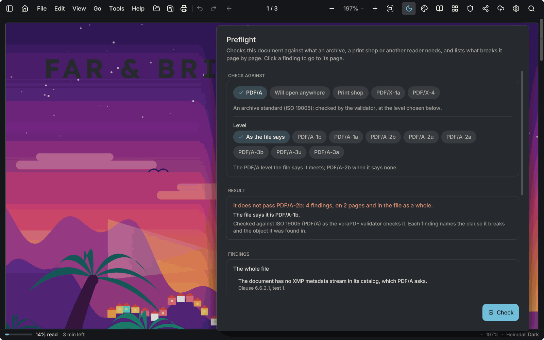Open the shield preflight icon
This screenshot has height=340, width=544.
click(x=470, y=8)
